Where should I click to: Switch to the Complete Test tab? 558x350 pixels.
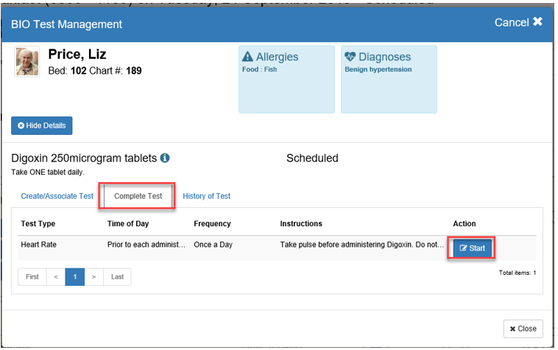(x=138, y=196)
